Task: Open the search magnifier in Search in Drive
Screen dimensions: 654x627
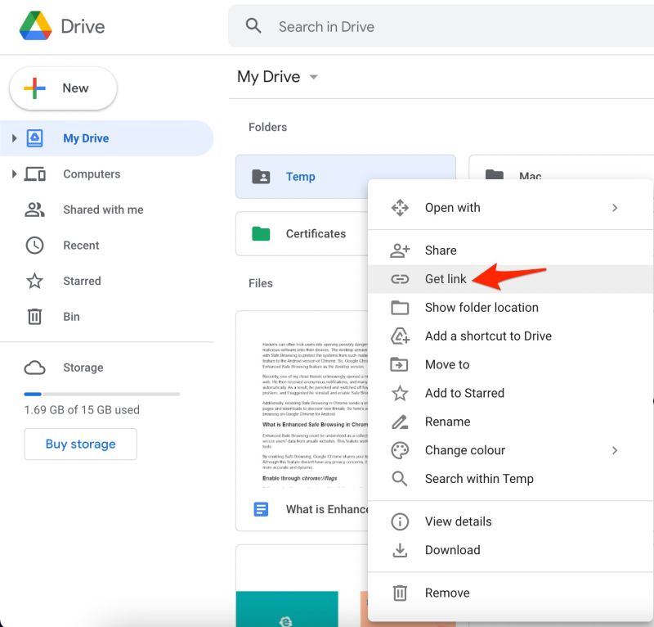Action: click(x=253, y=25)
